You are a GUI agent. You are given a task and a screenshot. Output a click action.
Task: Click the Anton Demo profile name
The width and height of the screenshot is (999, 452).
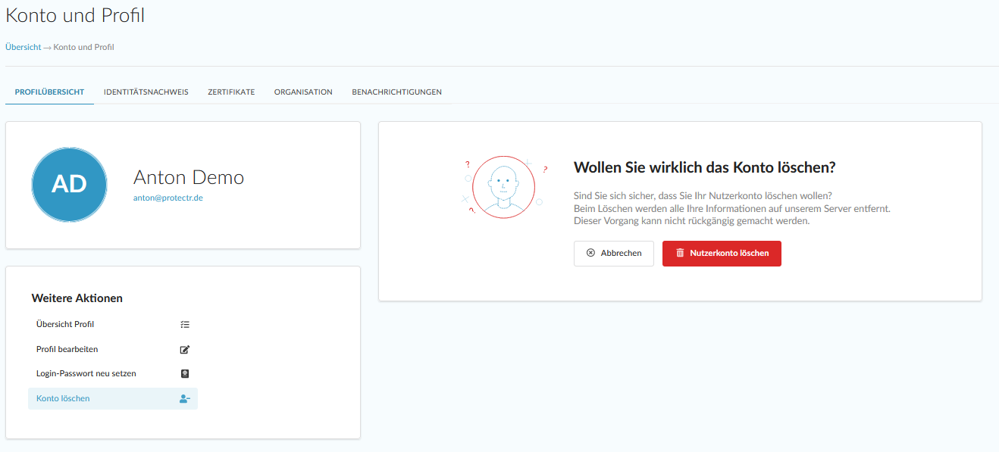pos(188,178)
